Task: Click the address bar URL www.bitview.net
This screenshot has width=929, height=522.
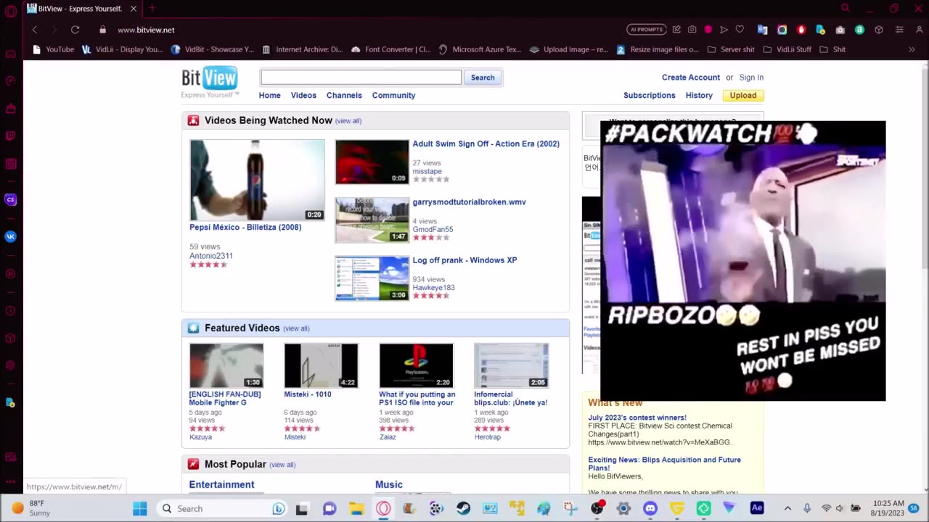Action: 146,30
